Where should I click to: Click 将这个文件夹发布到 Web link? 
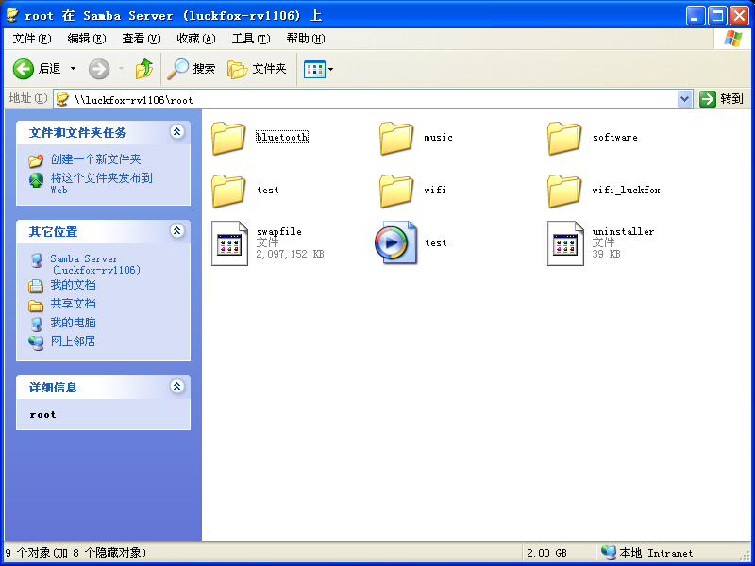(102, 183)
